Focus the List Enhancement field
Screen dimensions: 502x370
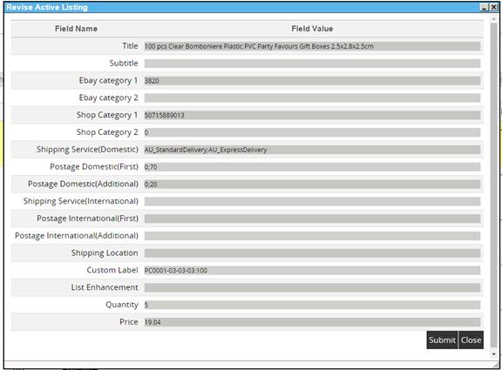pyautogui.click(x=312, y=288)
